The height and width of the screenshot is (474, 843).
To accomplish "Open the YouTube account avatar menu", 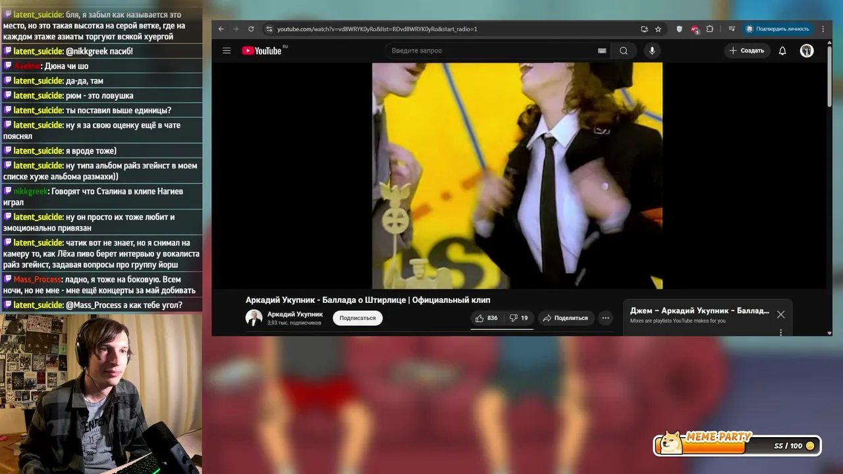I will [807, 51].
